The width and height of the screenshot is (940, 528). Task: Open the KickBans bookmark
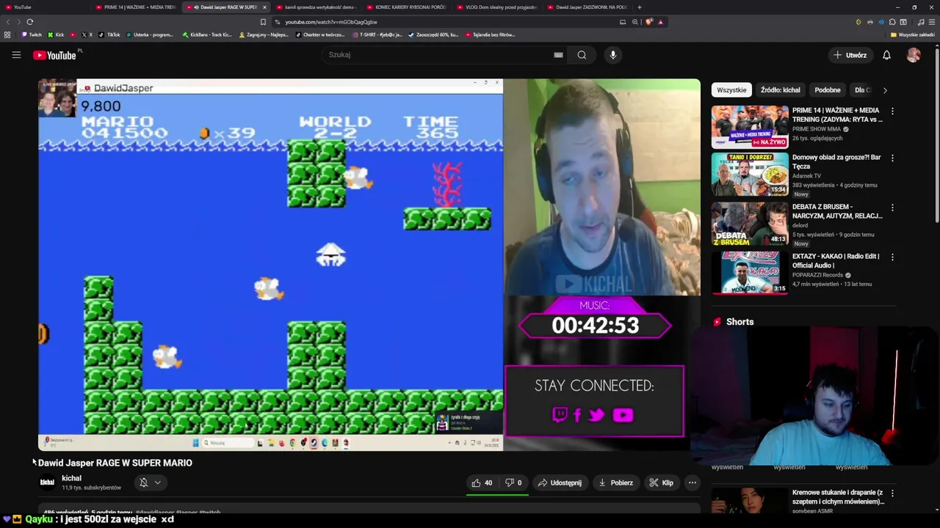pos(207,34)
